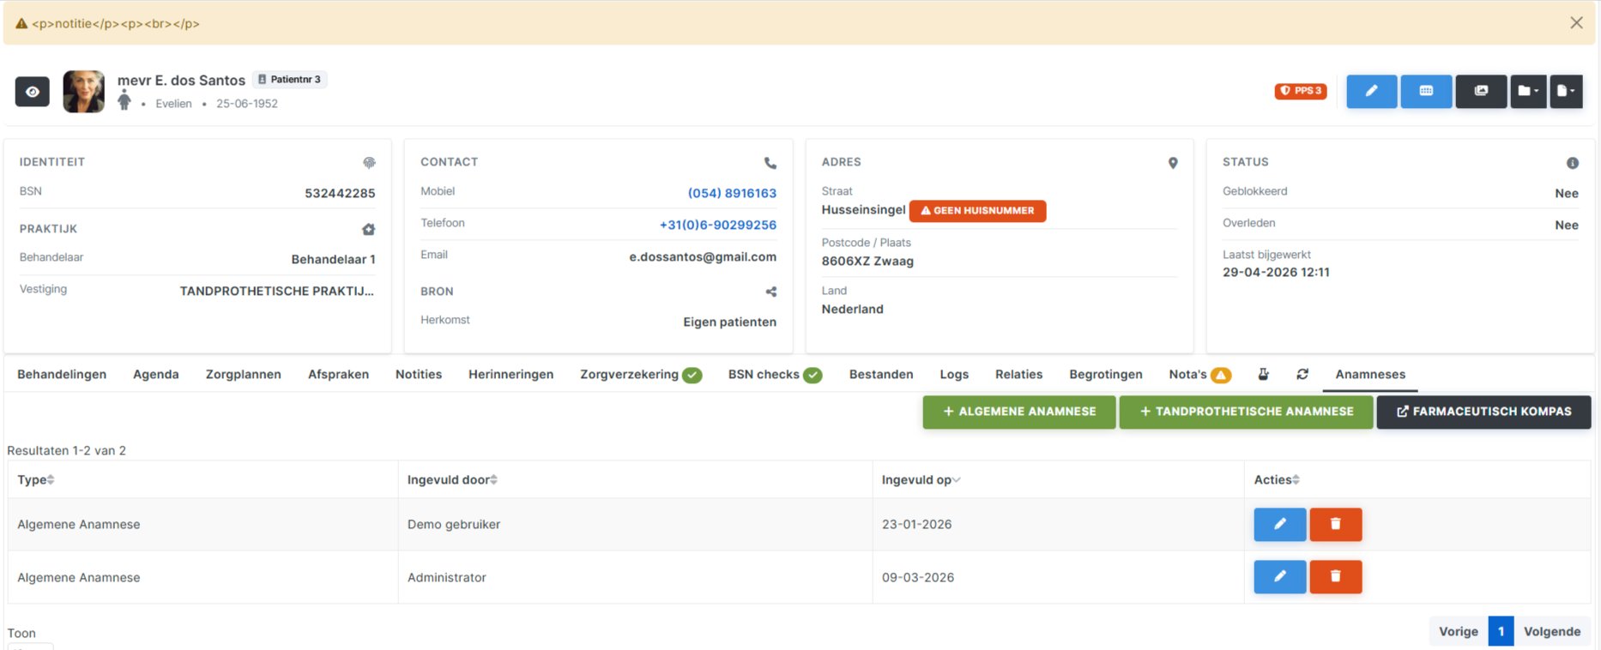
Task: Dismiss the yellow notitie warning banner
Action: click(x=1576, y=23)
